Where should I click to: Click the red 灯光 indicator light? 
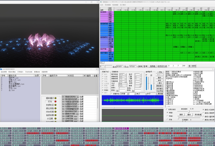click(x=55, y=102)
